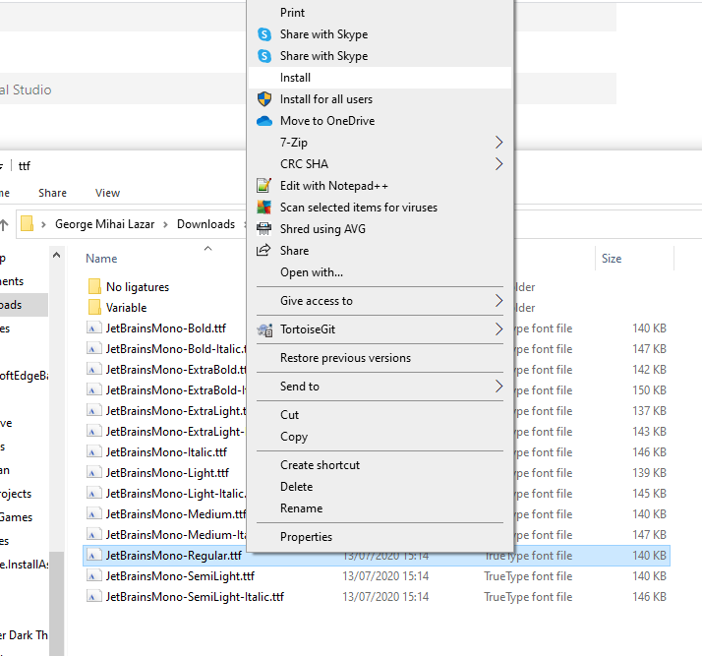The width and height of the screenshot is (702, 656).
Task: Choose Rename from the context menu
Action: pos(380,508)
